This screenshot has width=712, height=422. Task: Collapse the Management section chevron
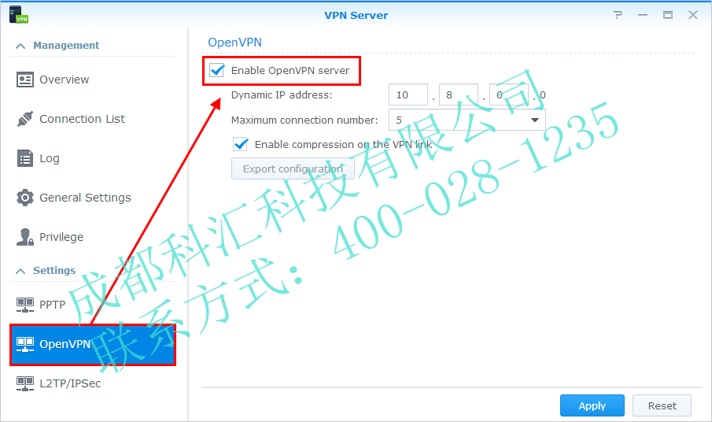[20, 46]
